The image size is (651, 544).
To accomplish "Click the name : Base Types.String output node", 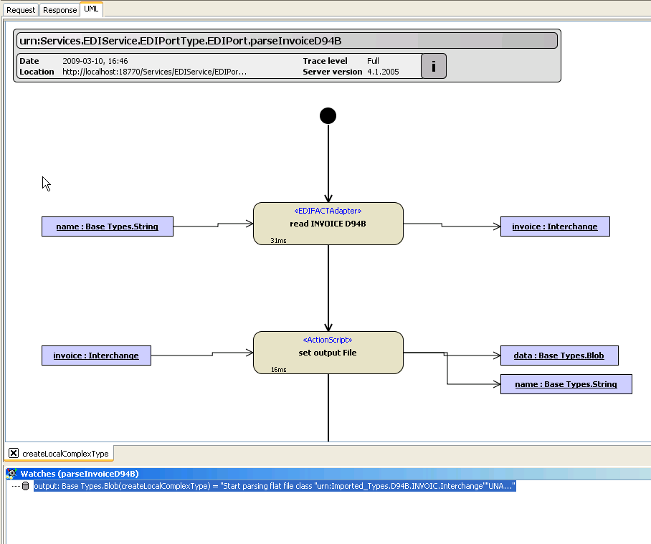I will click(x=566, y=383).
